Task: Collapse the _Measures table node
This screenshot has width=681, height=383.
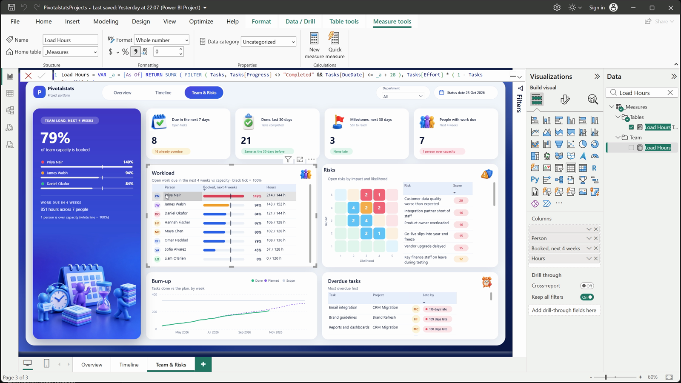Action: point(612,107)
